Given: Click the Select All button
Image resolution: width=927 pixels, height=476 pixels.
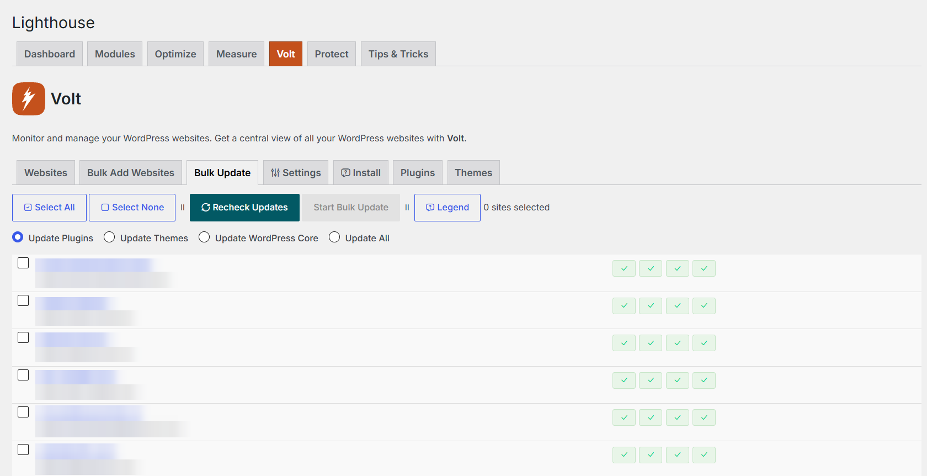Looking at the screenshot, I should [49, 208].
